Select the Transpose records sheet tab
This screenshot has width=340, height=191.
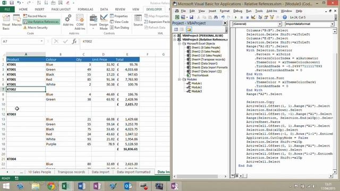tap(71, 172)
